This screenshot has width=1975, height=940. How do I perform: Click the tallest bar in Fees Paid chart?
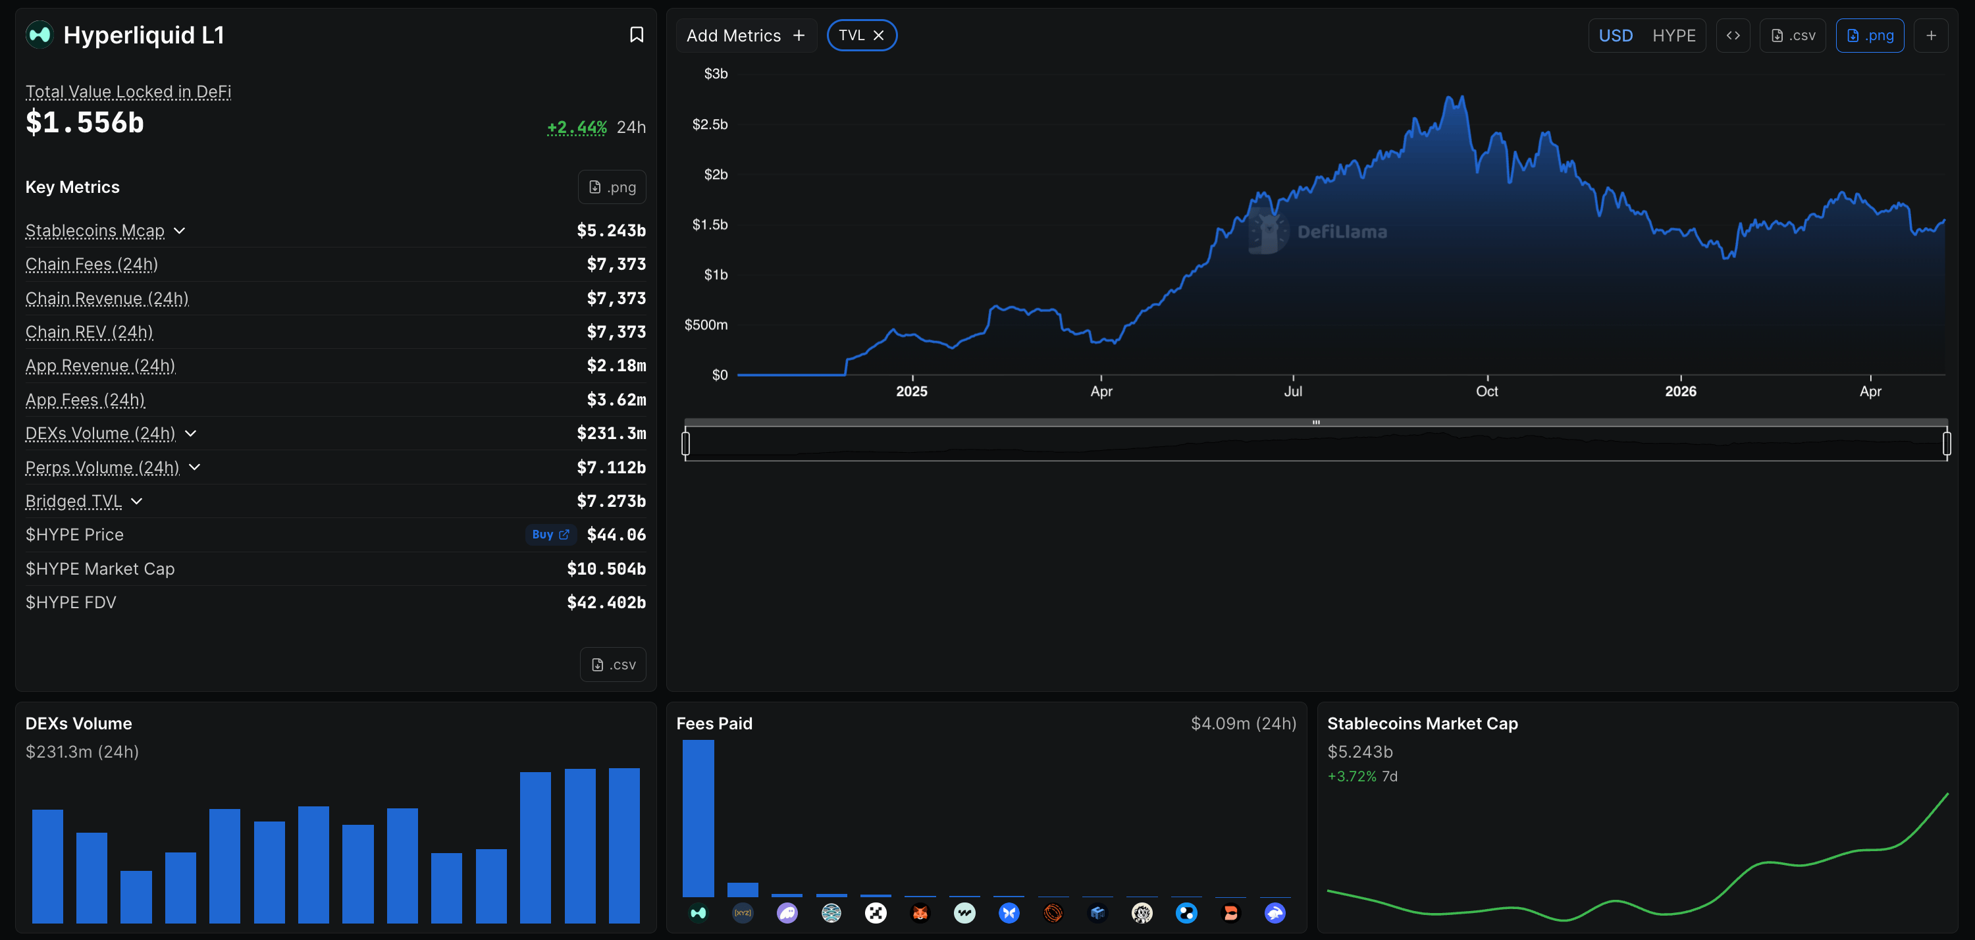tap(698, 818)
